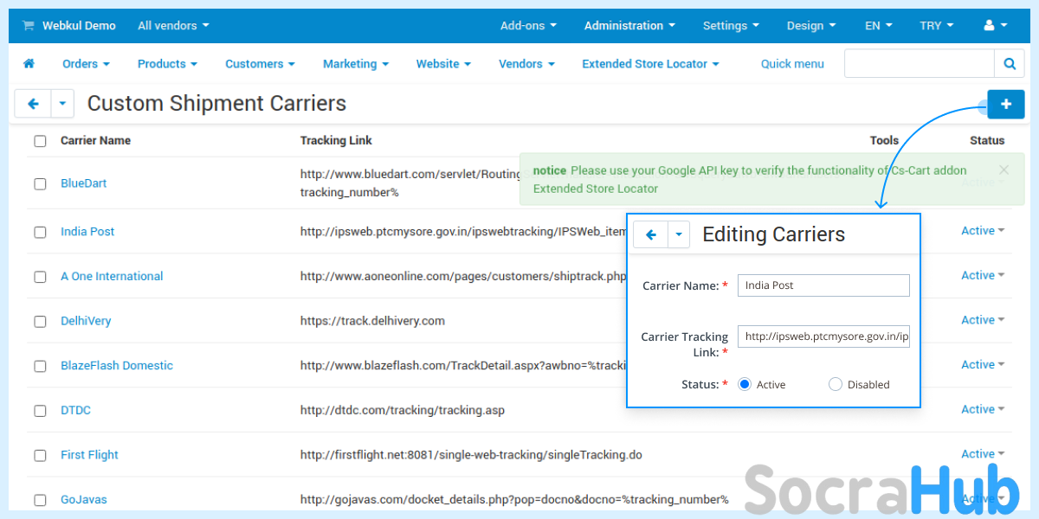Check the DTDC row checkbox
The image size is (1039, 519).
click(40, 412)
